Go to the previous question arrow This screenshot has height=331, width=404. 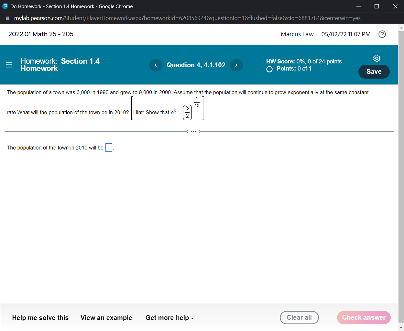tap(156, 65)
